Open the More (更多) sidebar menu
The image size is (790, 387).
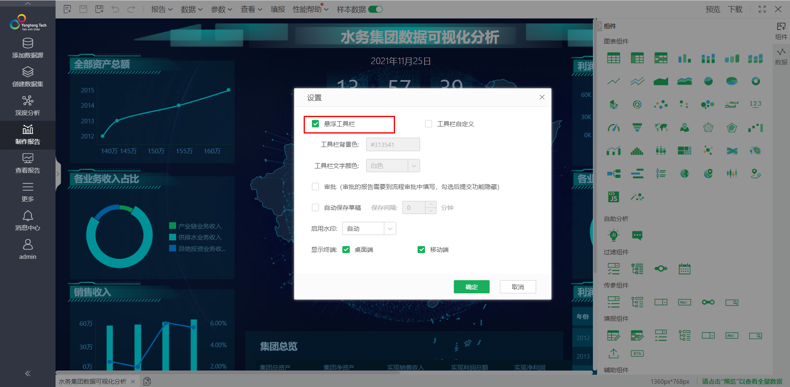(x=28, y=192)
